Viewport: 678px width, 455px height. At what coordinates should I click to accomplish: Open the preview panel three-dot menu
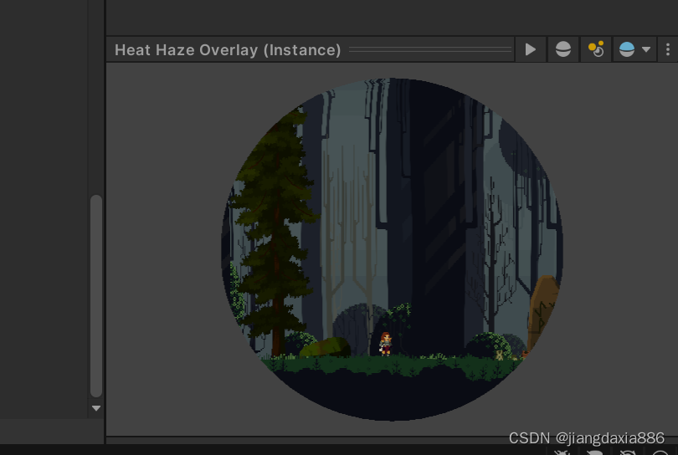click(x=668, y=49)
